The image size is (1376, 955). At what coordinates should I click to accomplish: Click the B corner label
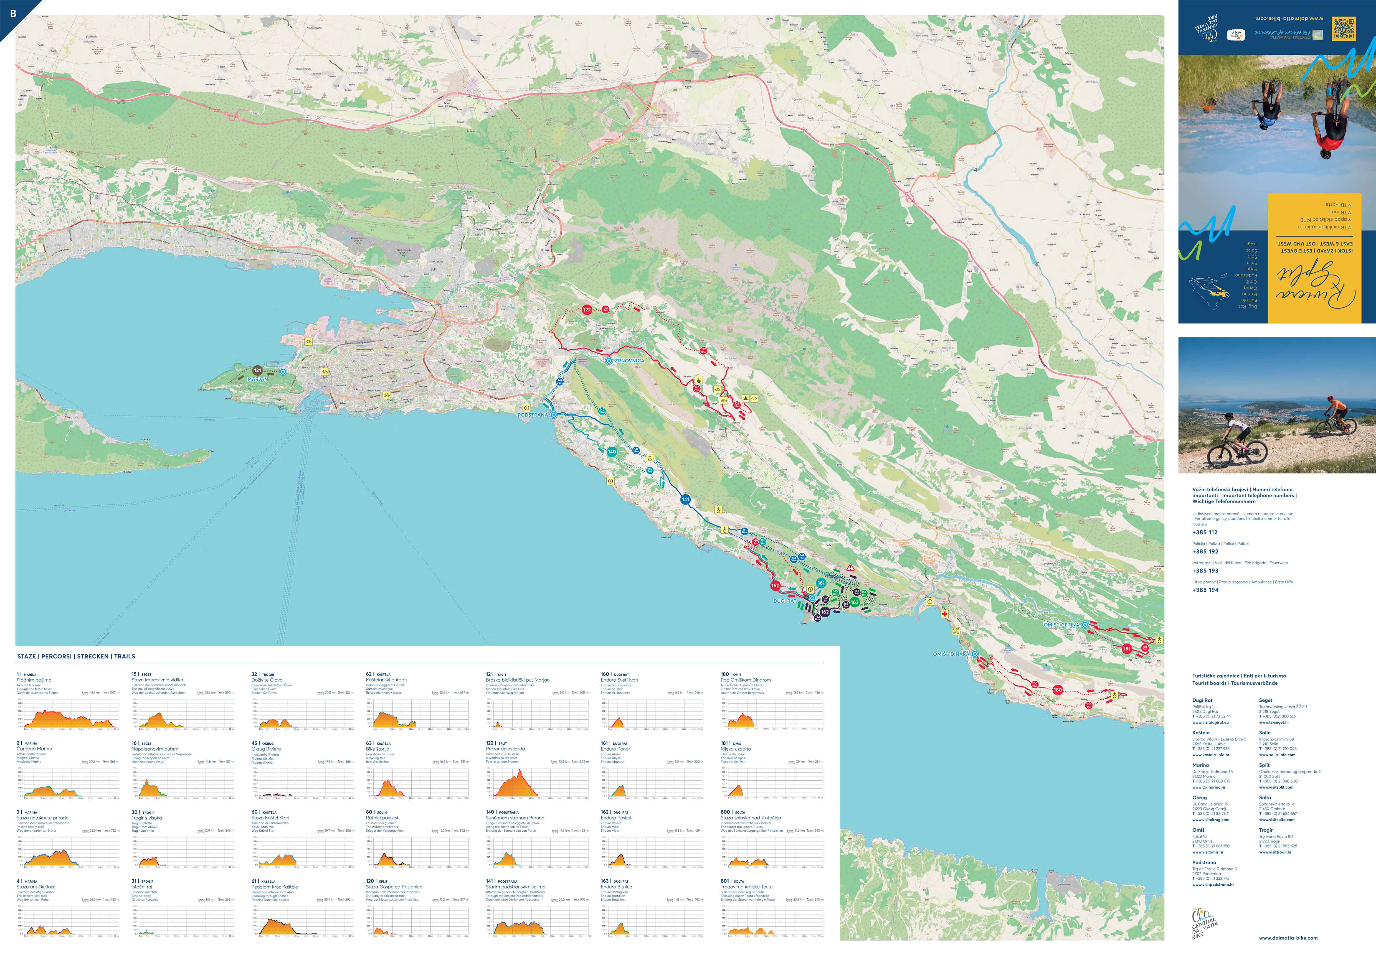[12, 12]
